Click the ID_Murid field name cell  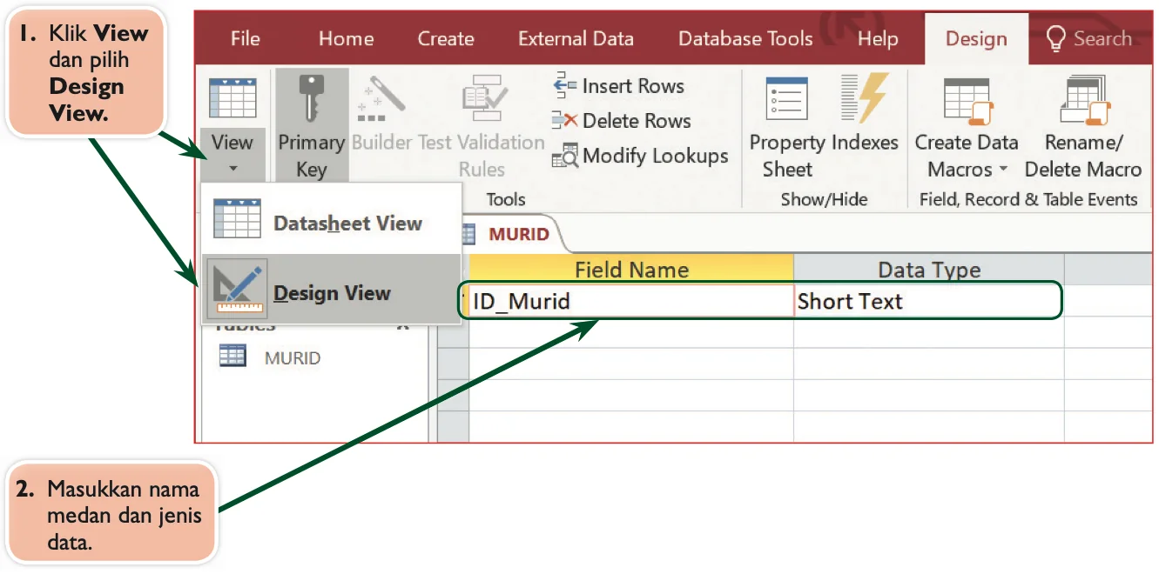(x=631, y=301)
